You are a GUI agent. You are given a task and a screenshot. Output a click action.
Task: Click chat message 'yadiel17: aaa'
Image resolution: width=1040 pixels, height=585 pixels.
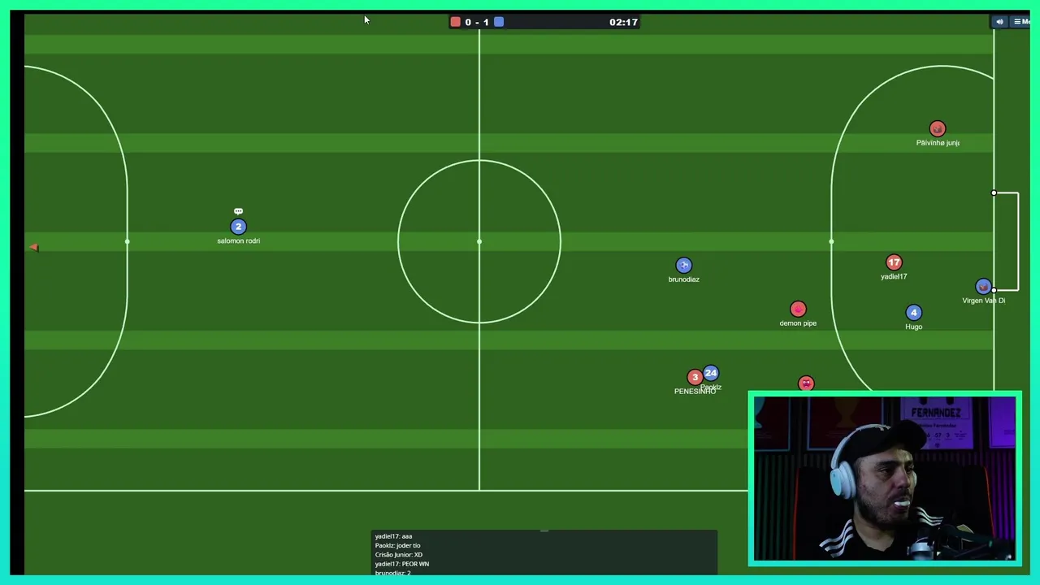[393, 536]
